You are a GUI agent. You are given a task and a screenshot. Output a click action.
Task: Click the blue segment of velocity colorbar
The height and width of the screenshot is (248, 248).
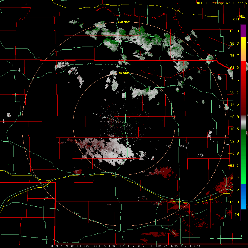click(243, 196)
